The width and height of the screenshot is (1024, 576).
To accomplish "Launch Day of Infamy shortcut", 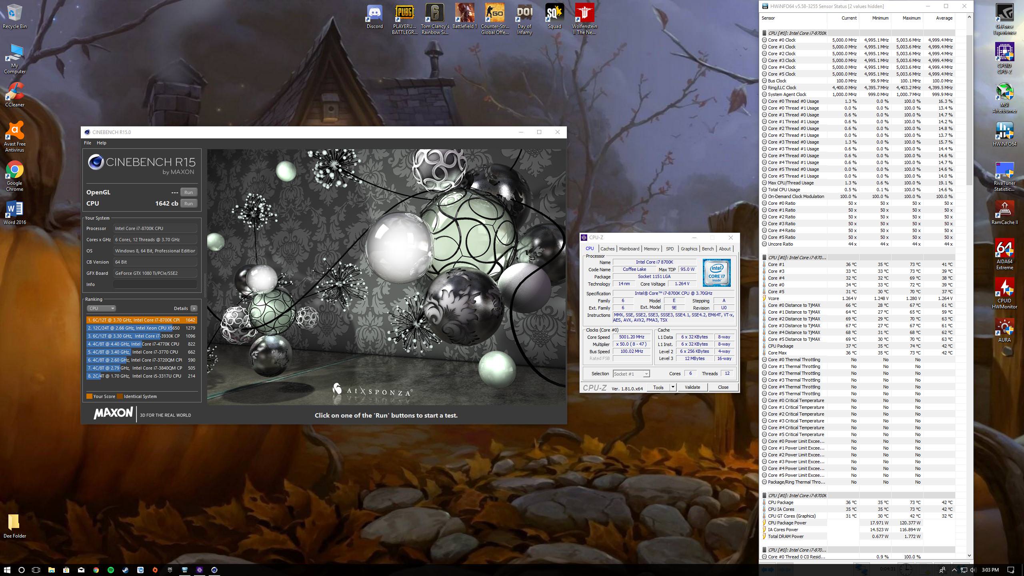I will point(524,19).
